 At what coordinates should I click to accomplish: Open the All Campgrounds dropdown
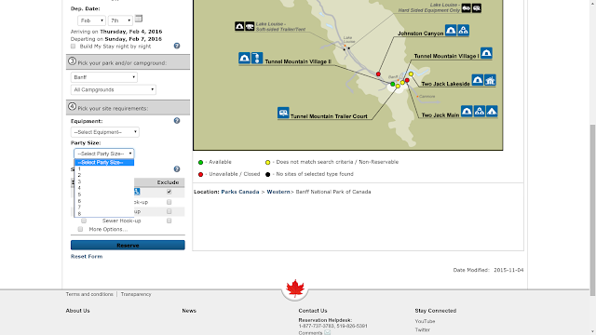114,89
